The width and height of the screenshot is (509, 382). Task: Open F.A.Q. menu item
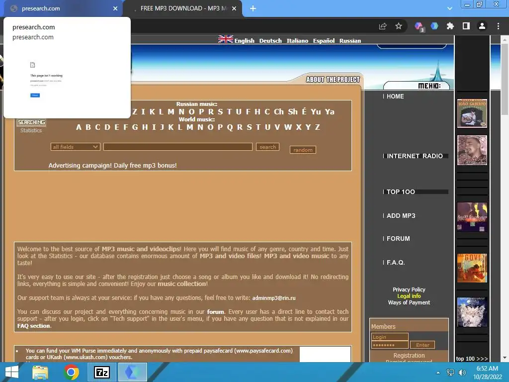395,263
